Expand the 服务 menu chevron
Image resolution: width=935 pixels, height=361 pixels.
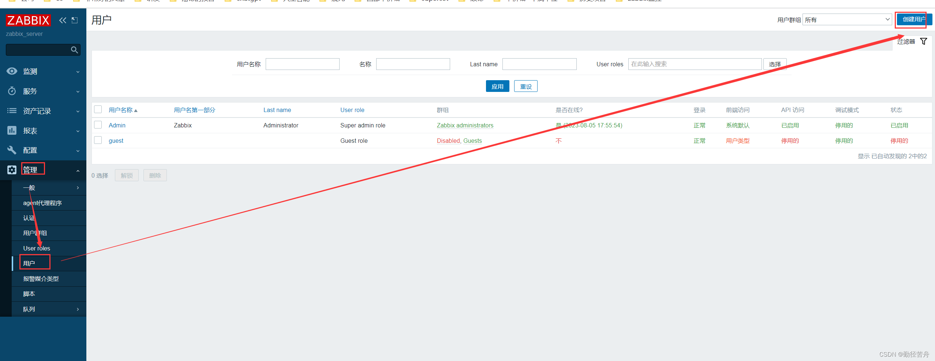coord(78,92)
